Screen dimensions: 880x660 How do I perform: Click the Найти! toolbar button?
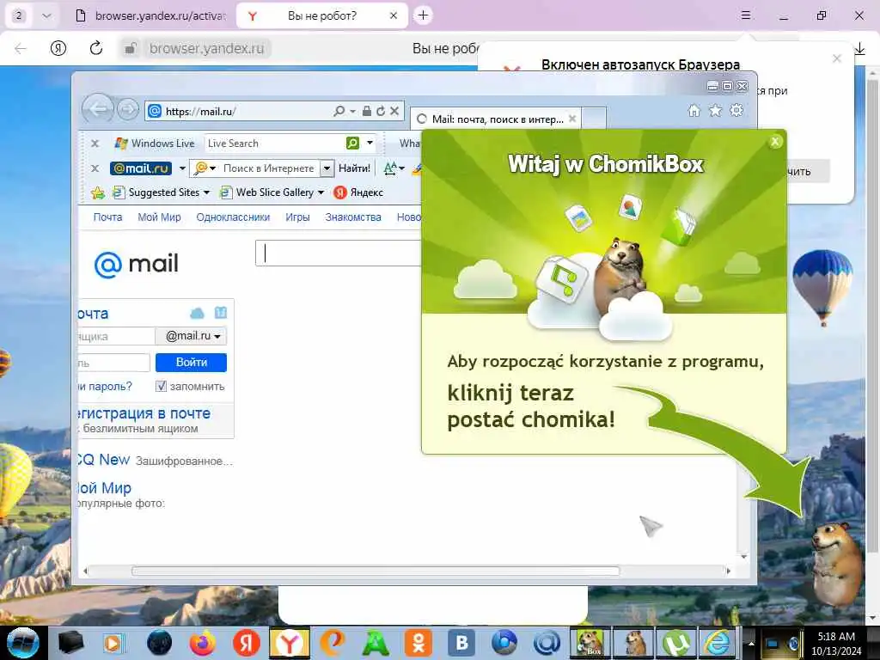click(x=355, y=168)
